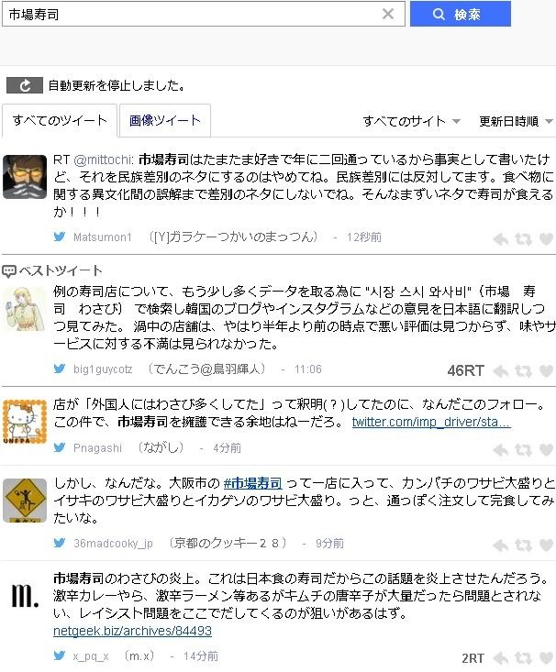
Task: Reply to the Matsumon1 tweet
Action: coord(501,238)
